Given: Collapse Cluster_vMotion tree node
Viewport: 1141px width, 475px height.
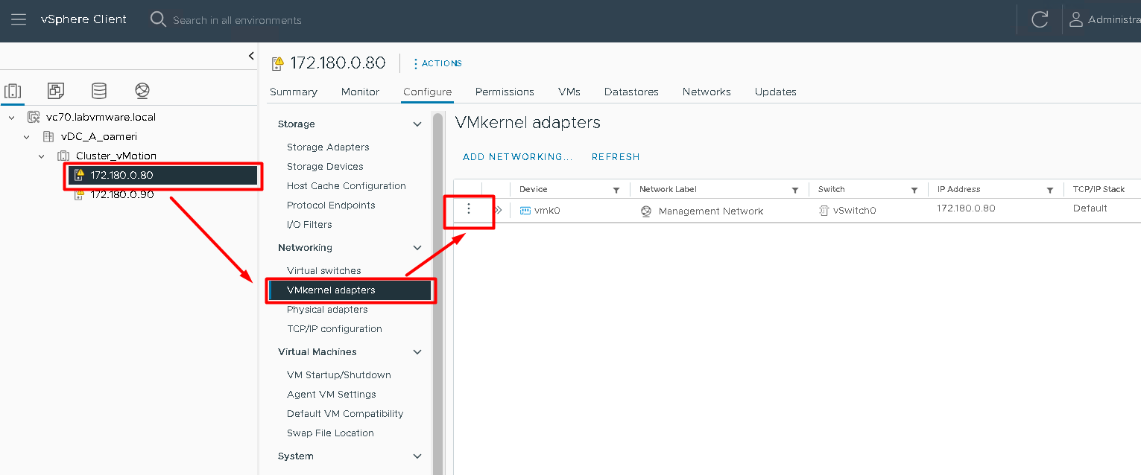Looking at the screenshot, I should pos(42,156).
